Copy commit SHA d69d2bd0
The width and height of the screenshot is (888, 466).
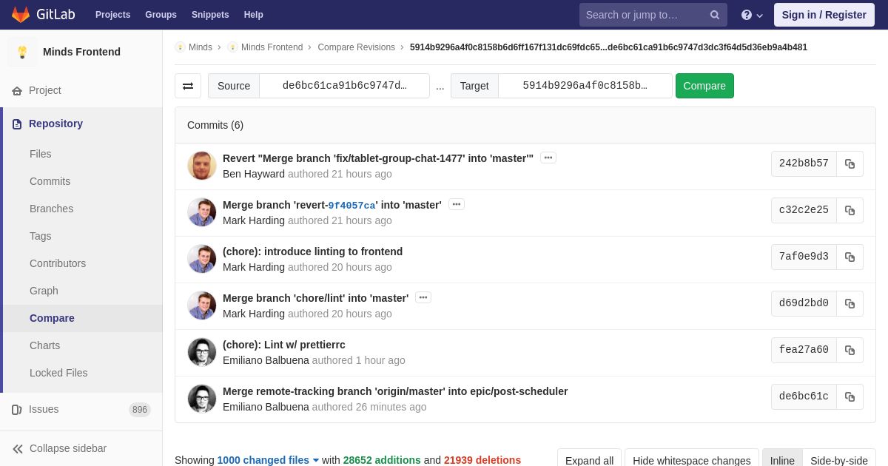coord(850,303)
